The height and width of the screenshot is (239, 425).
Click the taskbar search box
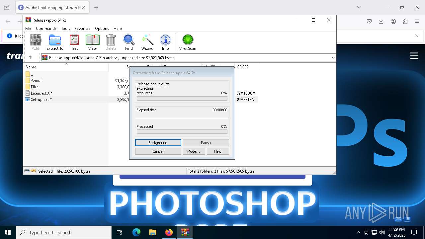[64, 232]
